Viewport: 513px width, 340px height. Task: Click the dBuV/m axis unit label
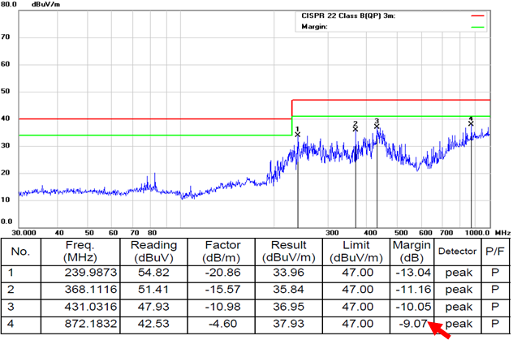tap(45, 5)
